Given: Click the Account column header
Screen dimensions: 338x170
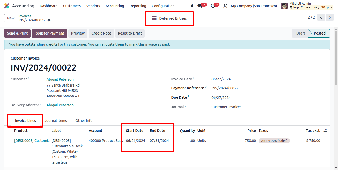Looking at the screenshot, I should (95, 131).
